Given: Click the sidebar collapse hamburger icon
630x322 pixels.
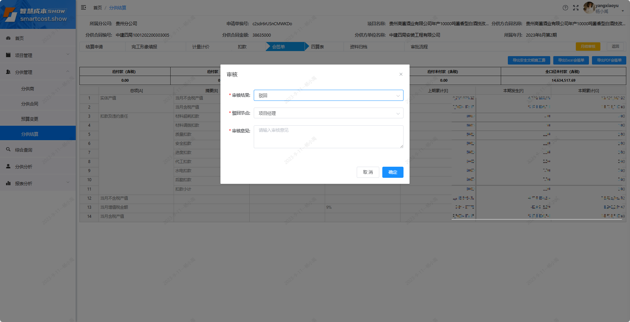Looking at the screenshot, I should [83, 7].
